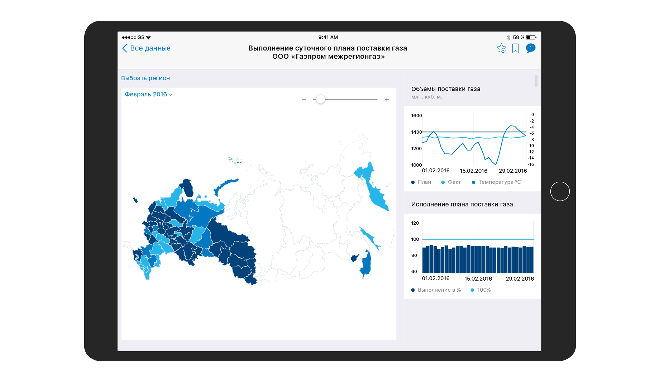Toggle the Выполнение в % legend item

pos(436,290)
